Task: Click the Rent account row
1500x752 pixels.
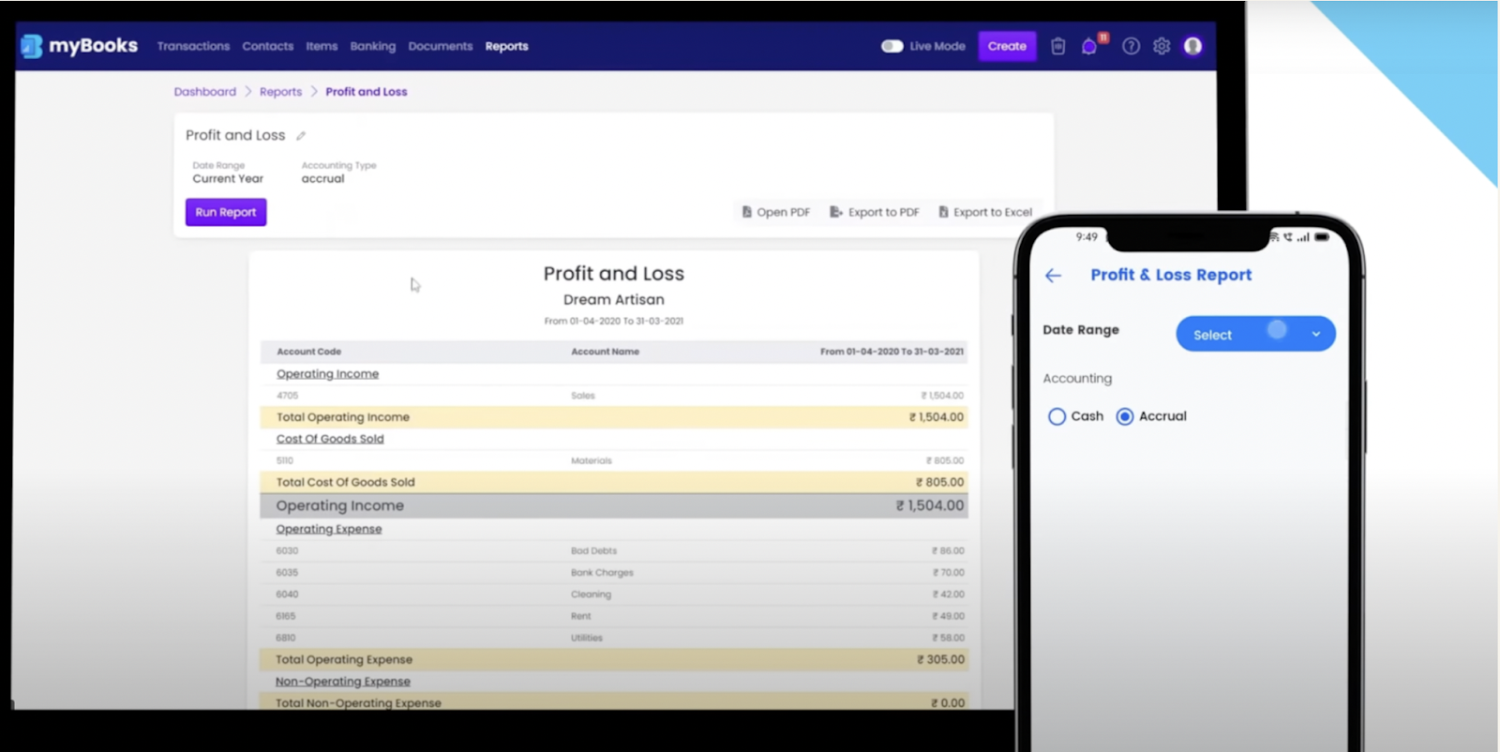Action: (614, 616)
